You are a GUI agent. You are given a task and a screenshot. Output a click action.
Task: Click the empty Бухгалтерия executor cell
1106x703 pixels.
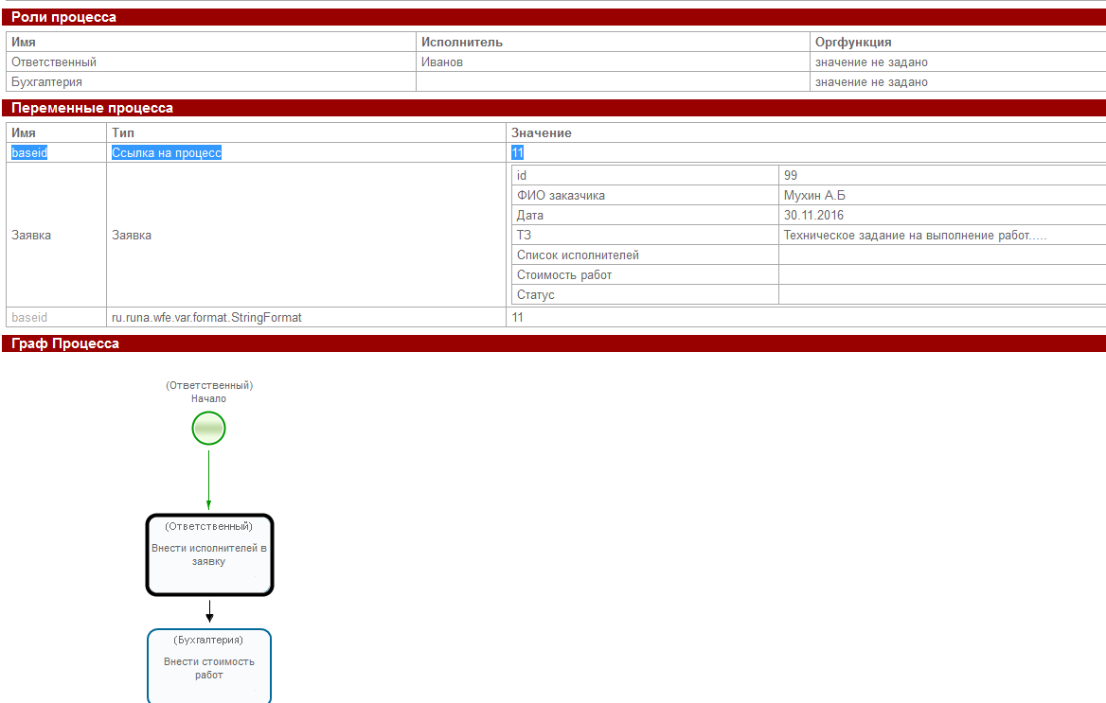(x=613, y=81)
